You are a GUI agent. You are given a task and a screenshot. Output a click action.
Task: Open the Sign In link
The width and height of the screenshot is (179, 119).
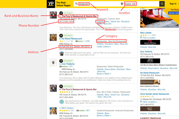click(173, 4)
